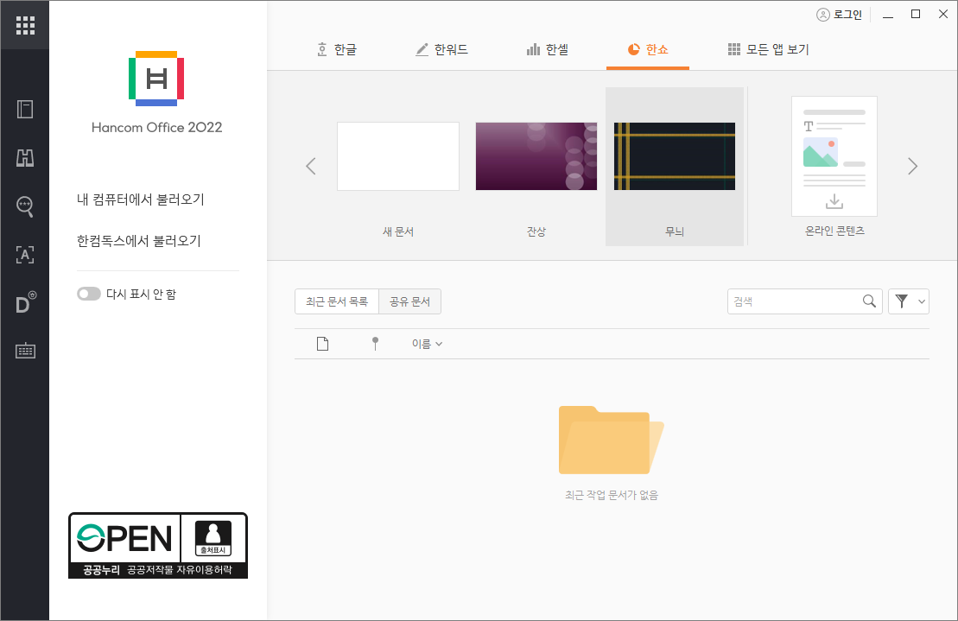This screenshot has height=621, width=958.
Task: Click the 공공누리 OPEN license badge
Action: (157, 545)
